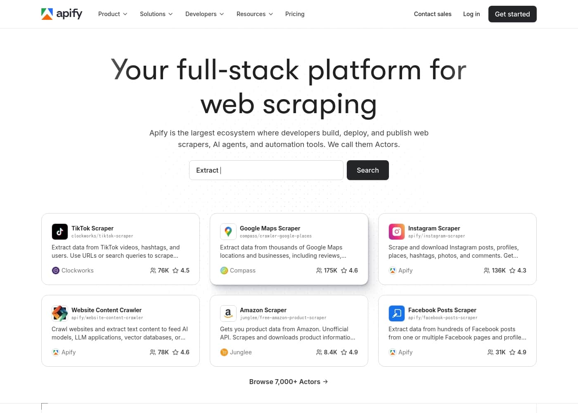The height and width of the screenshot is (413, 578).
Task: Click users icon beside 78K count
Action: click(x=153, y=352)
